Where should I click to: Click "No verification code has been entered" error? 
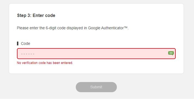pyautogui.click(x=45, y=63)
